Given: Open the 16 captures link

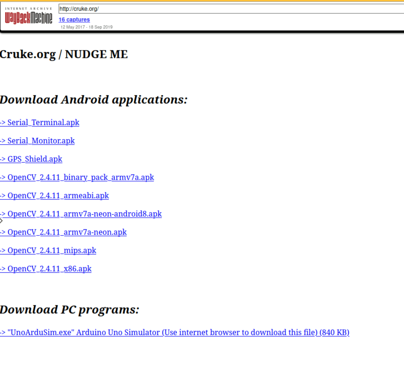Looking at the screenshot, I should point(74,20).
